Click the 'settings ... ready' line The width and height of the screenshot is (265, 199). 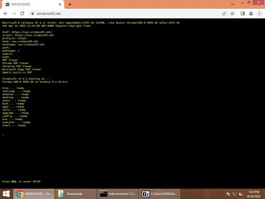[x=16, y=91]
